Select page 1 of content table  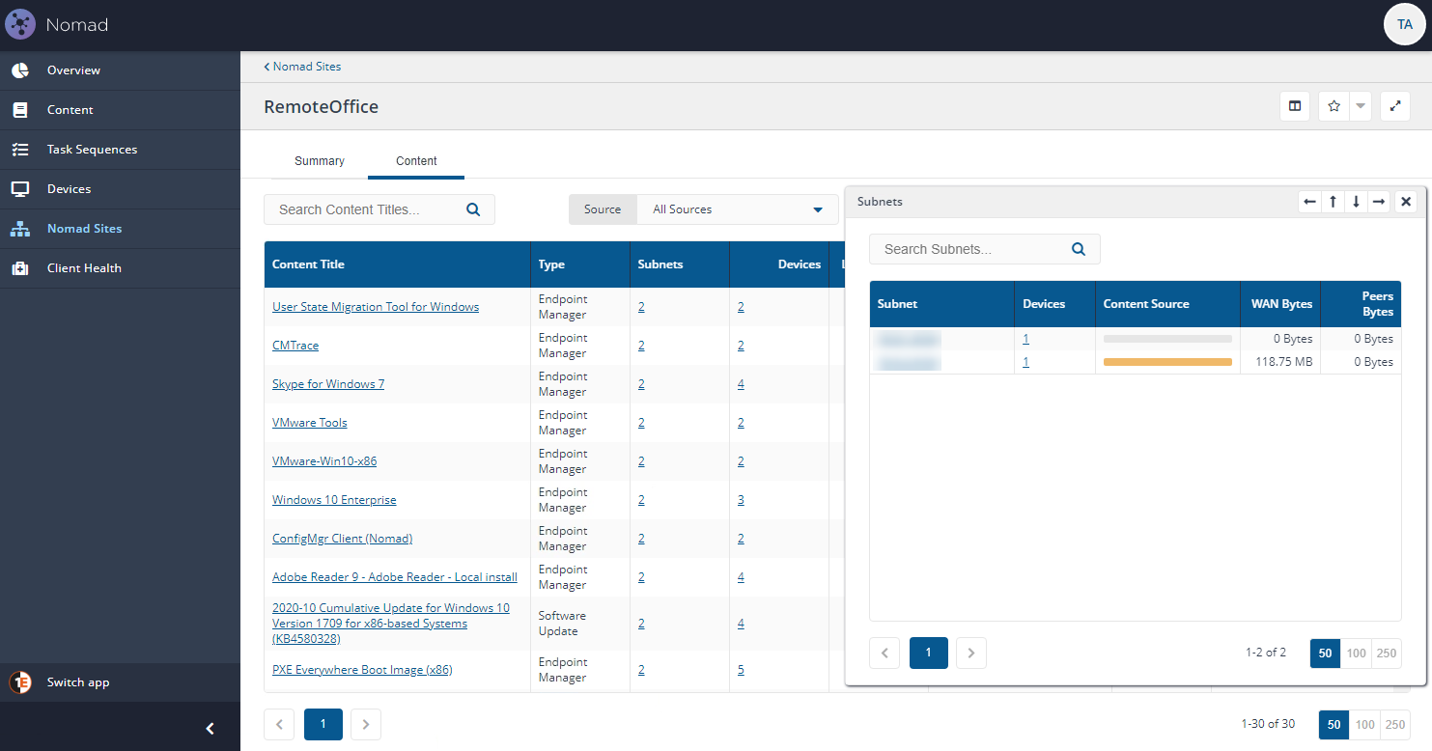pos(323,724)
